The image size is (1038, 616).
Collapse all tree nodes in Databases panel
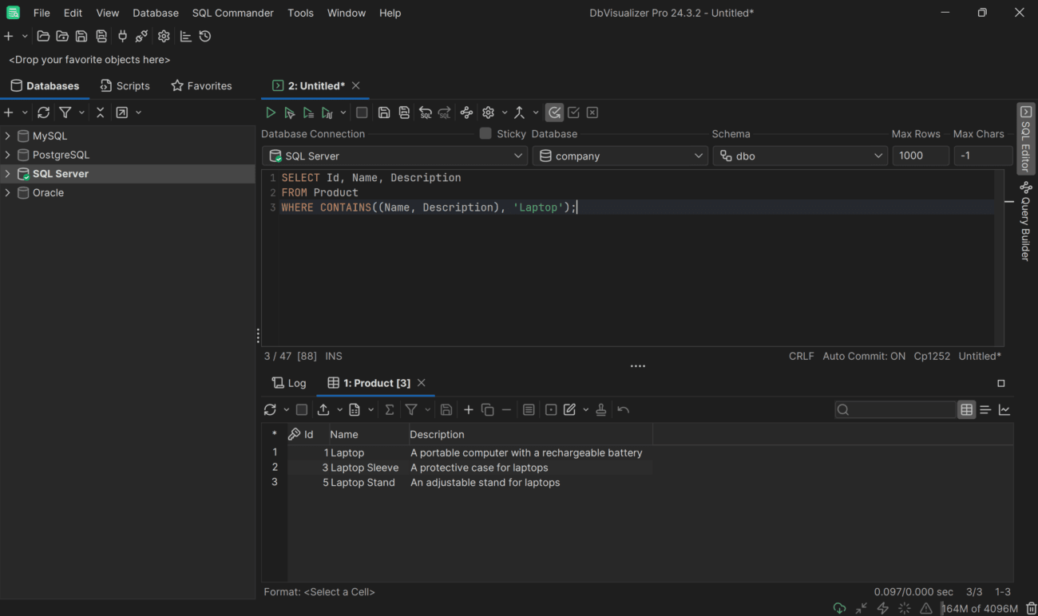(100, 113)
